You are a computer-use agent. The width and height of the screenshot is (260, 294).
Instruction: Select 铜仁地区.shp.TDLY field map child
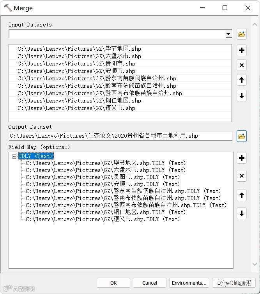pyautogui.click(x=106, y=212)
